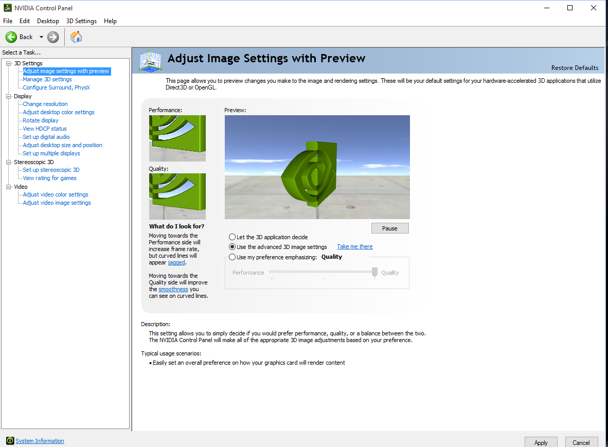
Task: Open the Edit menu
Action: point(24,21)
